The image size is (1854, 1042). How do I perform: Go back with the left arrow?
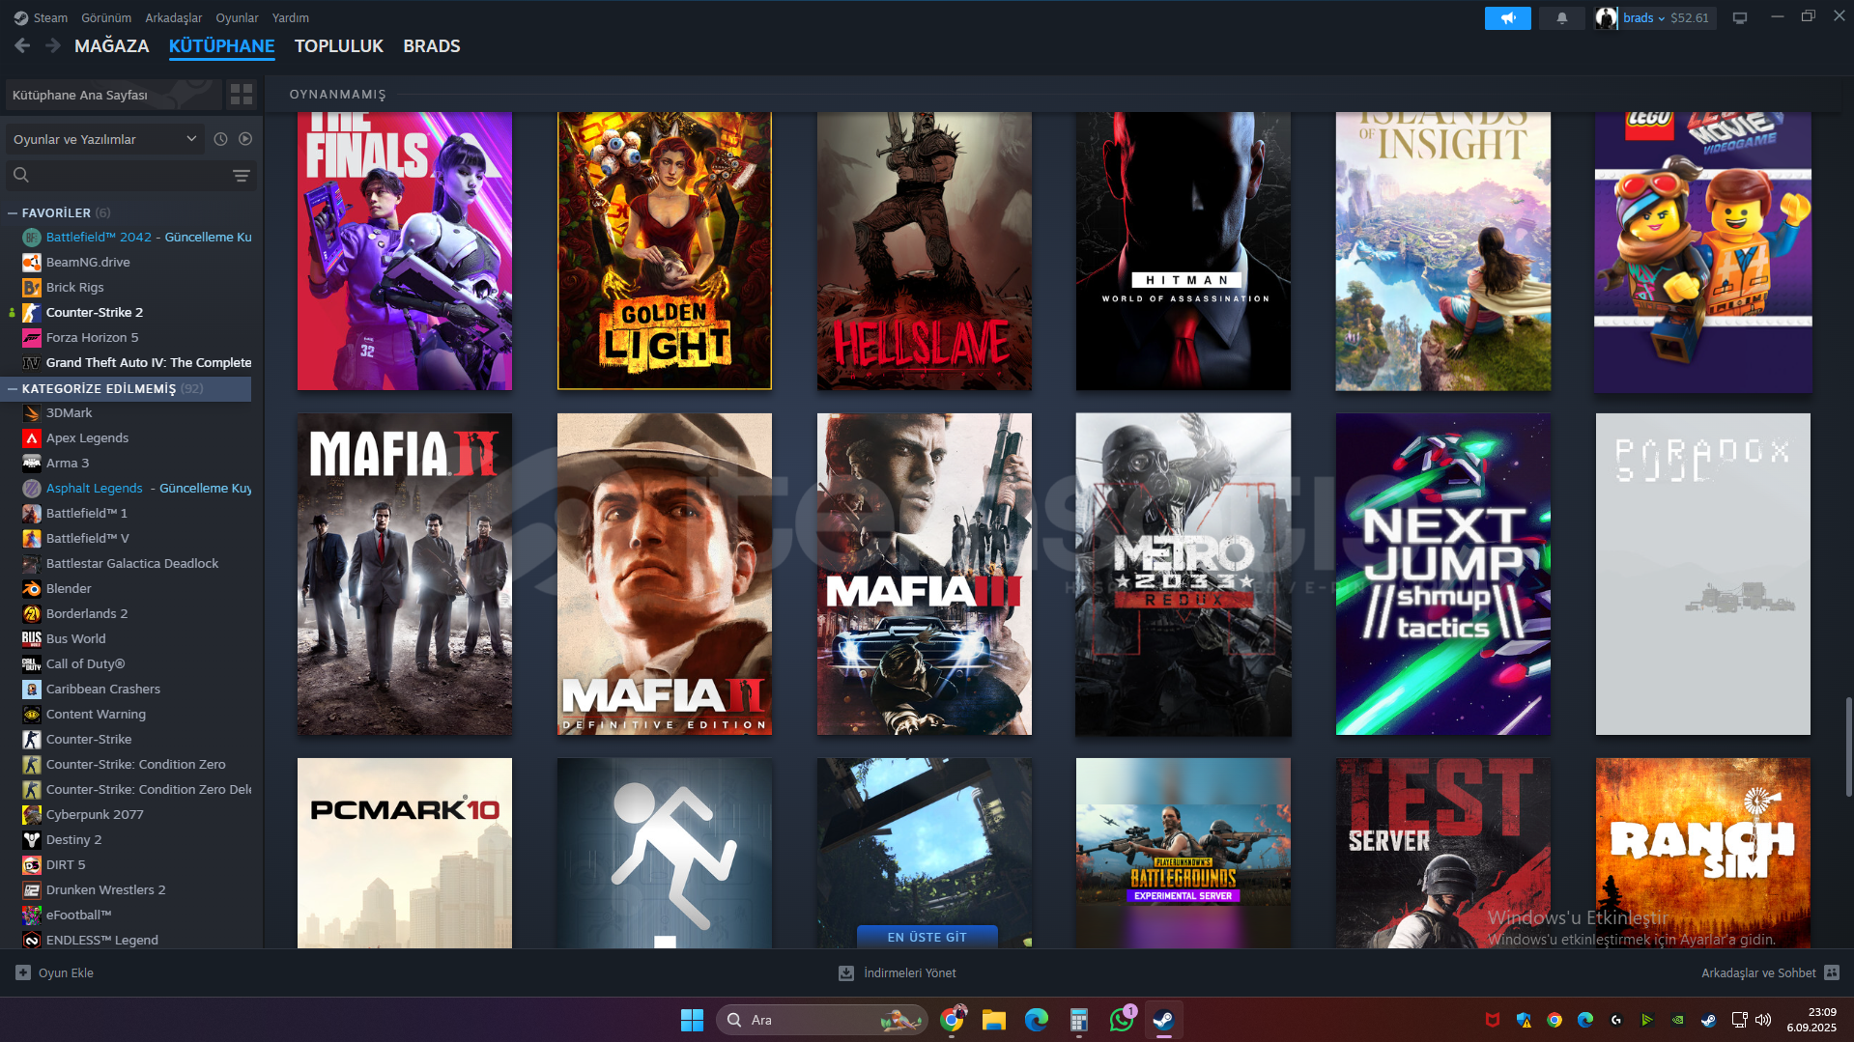pos(22,45)
